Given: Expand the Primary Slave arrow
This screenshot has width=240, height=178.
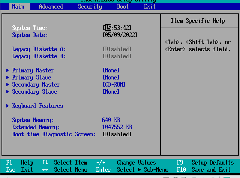Looking at the screenshot, I should click(x=7, y=78).
